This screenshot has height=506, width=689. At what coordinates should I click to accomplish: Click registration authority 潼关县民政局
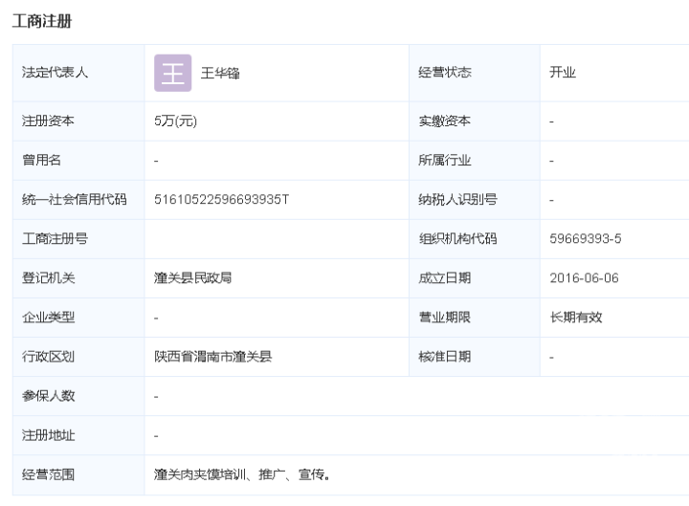[192, 277]
